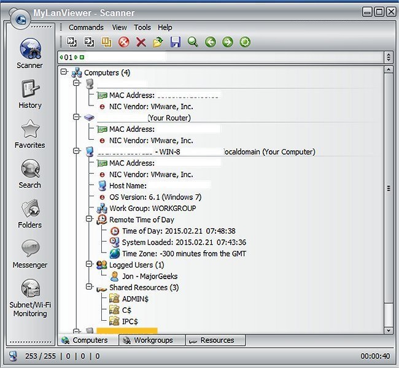The width and height of the screenshot is (399, 368).
Task: Open the Tools menu
Action: click(142, 28)
